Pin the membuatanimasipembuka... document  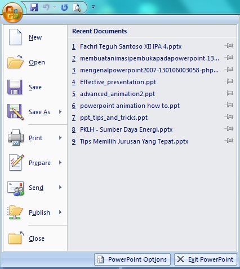(x=229, y=58)
